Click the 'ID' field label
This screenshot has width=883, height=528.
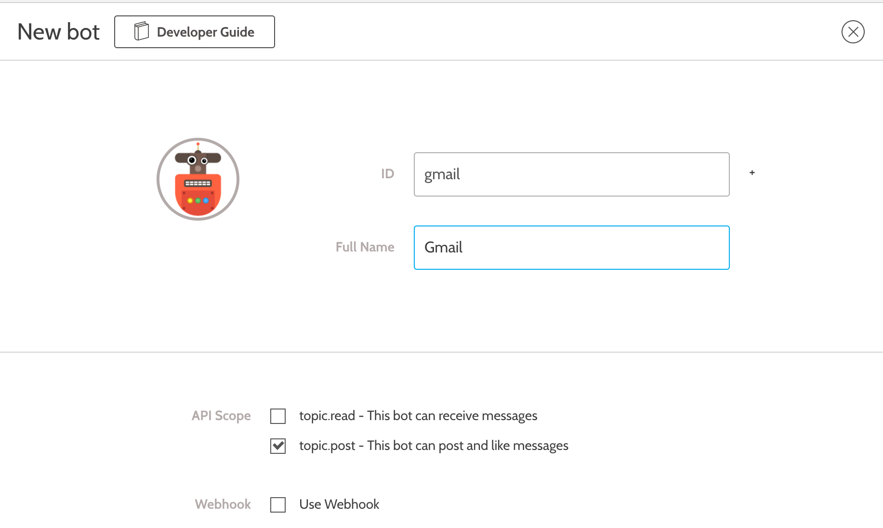(387, 174)
